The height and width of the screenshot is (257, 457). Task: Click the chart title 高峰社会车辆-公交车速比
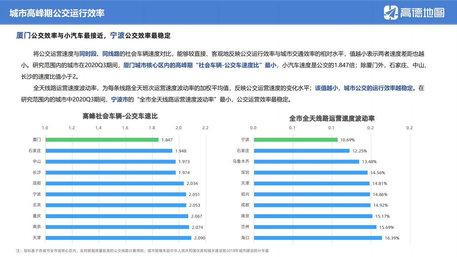120,116
